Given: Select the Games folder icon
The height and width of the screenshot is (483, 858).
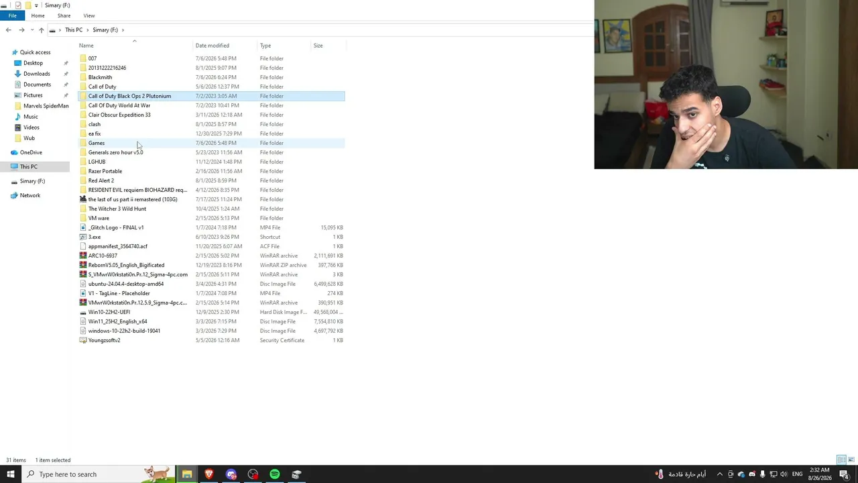Looking at the screenshot, I should (x=83, y=143).
